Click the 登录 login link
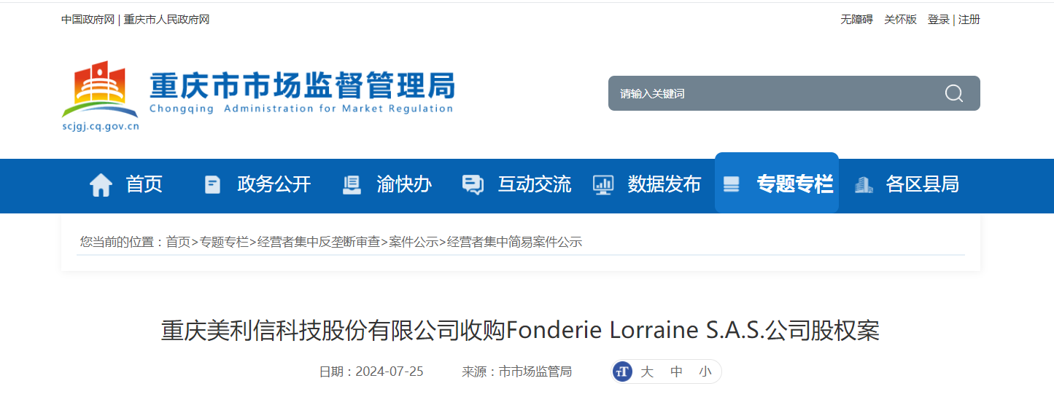The height and width of the screenshot is (405, 1054). tap(939, 20)
